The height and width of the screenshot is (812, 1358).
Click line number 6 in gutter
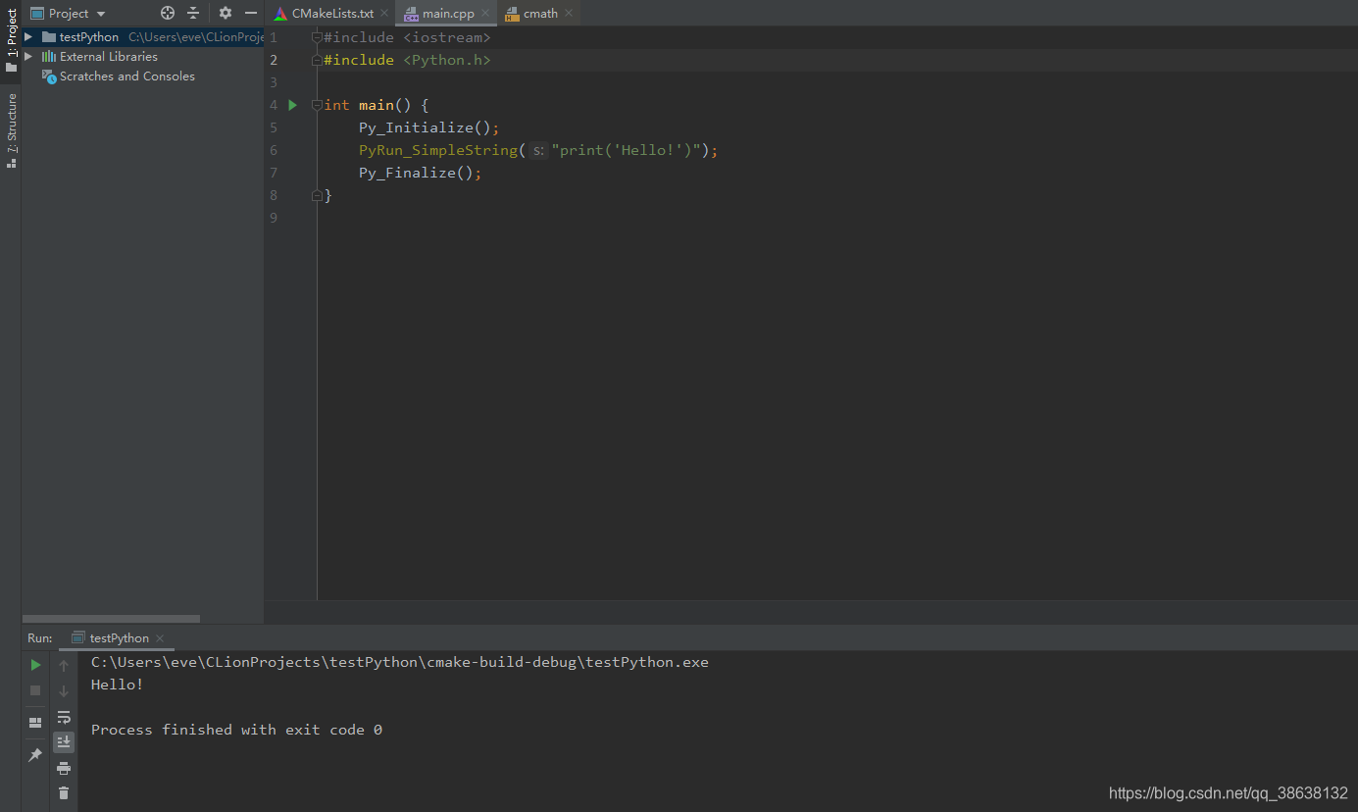274,150
